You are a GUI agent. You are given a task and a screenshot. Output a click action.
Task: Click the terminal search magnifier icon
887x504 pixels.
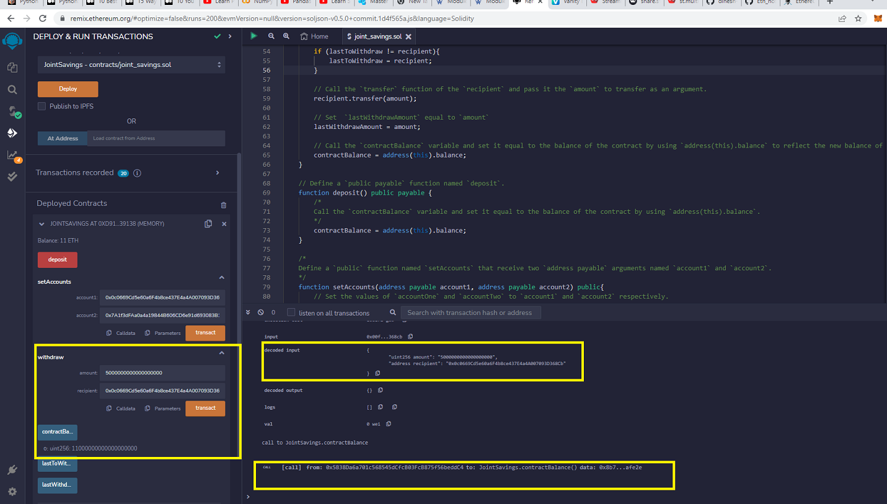[394, 312]
